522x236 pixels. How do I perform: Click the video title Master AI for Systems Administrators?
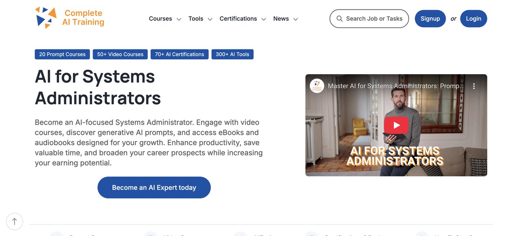click(x=396, y=86)
